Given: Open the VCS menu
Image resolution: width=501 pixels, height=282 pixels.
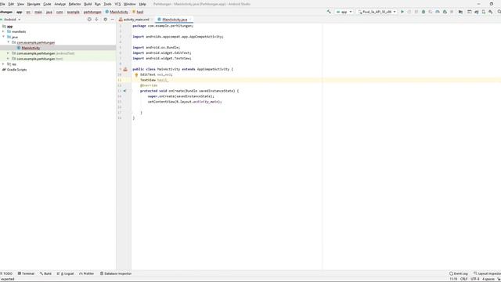Looking at the screenshot, I should [x=117, y=4].
